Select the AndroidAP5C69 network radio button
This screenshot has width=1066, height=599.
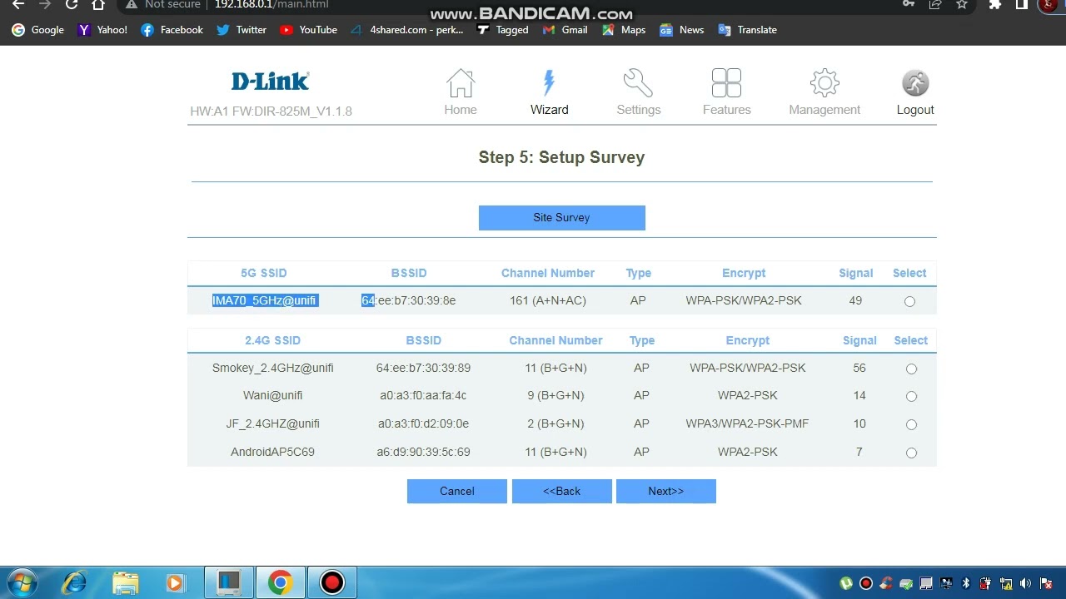coord(911,453)
